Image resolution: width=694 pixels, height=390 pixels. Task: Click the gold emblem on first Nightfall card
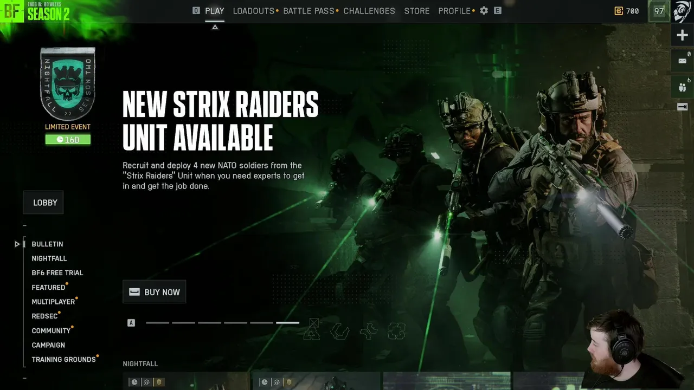tap(159, 382)
